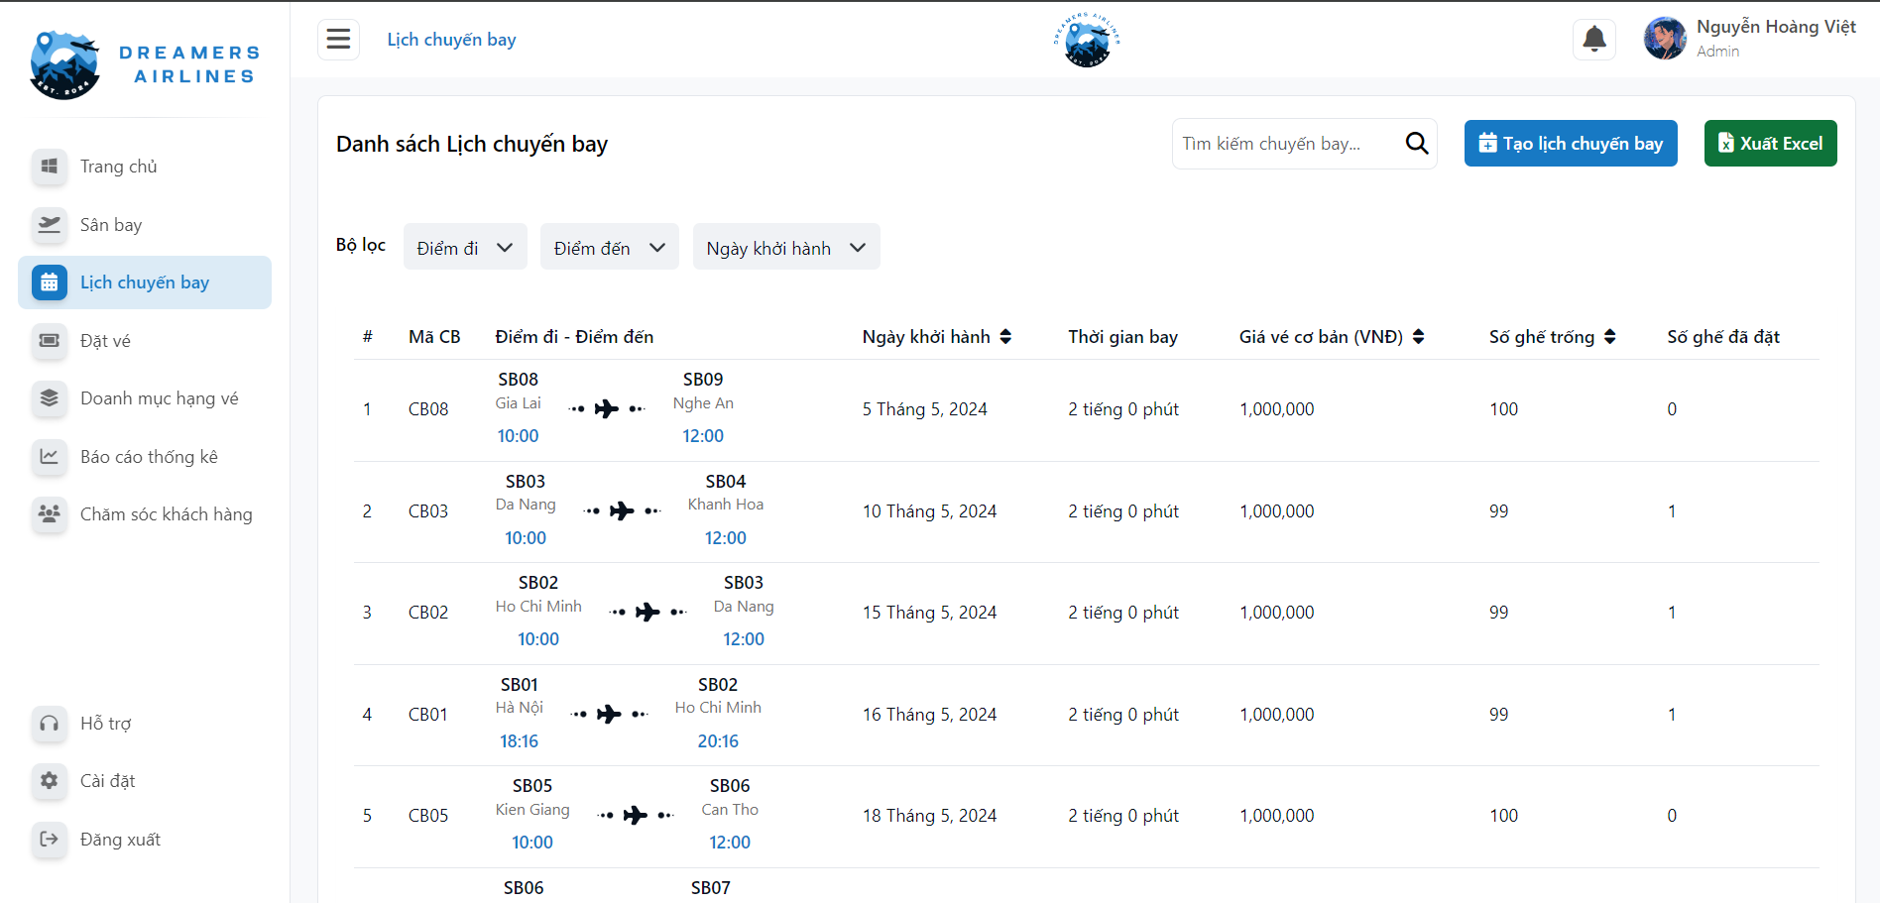This screenshot has width=1880, height=903.
Task: Click the plane icon in row CB05
Action: 636,815
